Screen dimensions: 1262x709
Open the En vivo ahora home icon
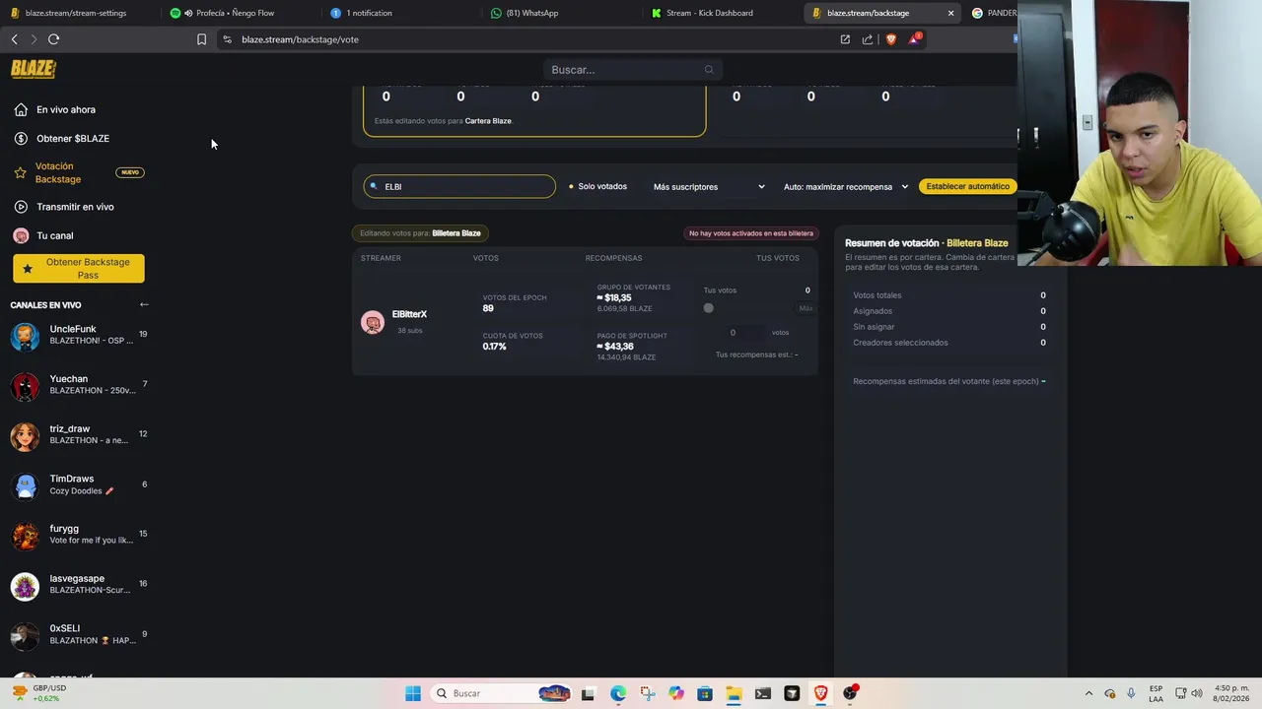(x=21, y=109)
